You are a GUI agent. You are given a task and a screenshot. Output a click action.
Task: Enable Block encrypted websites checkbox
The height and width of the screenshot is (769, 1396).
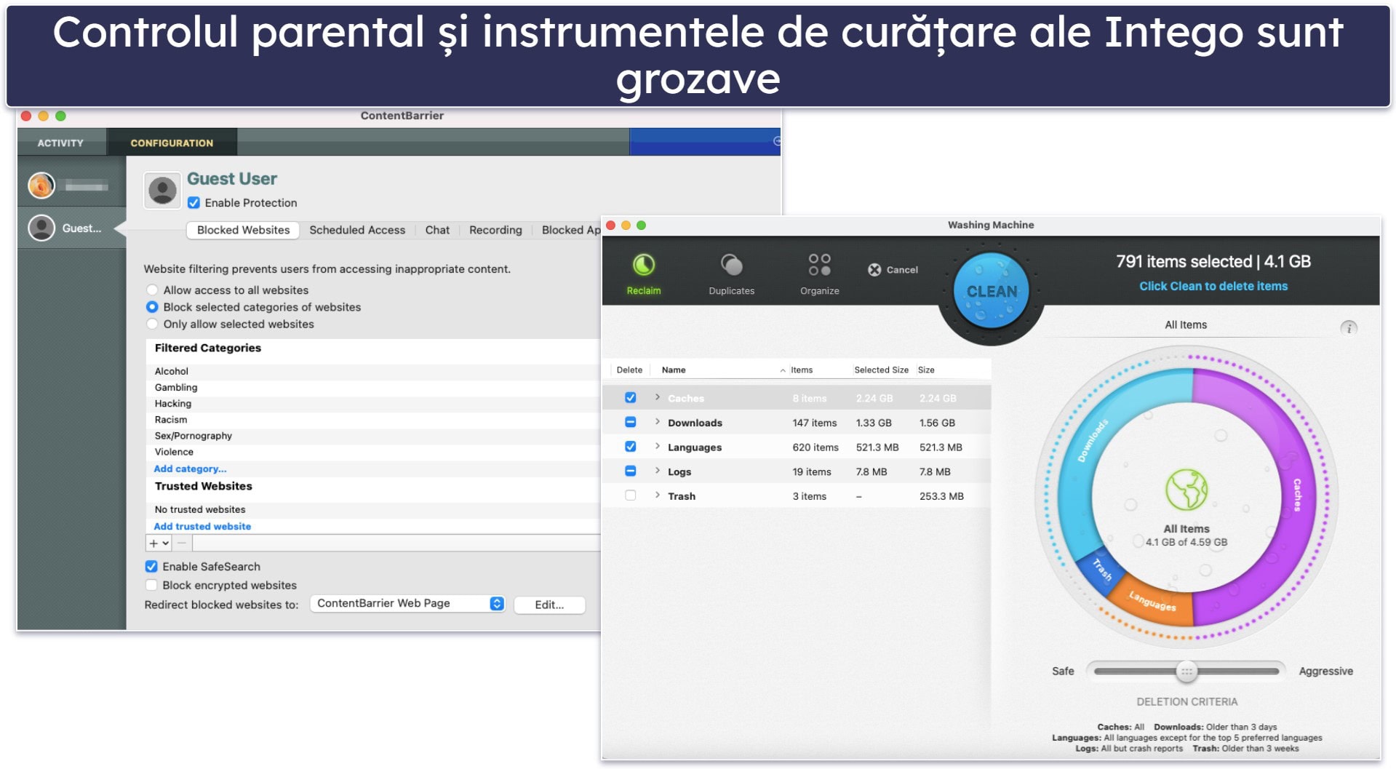[151, 585]
